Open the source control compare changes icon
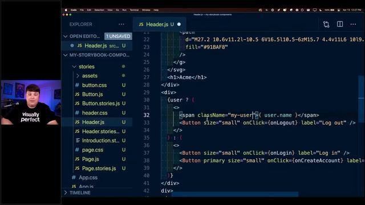The width and height of the screenshot is (365, 205). click(326, 24)
